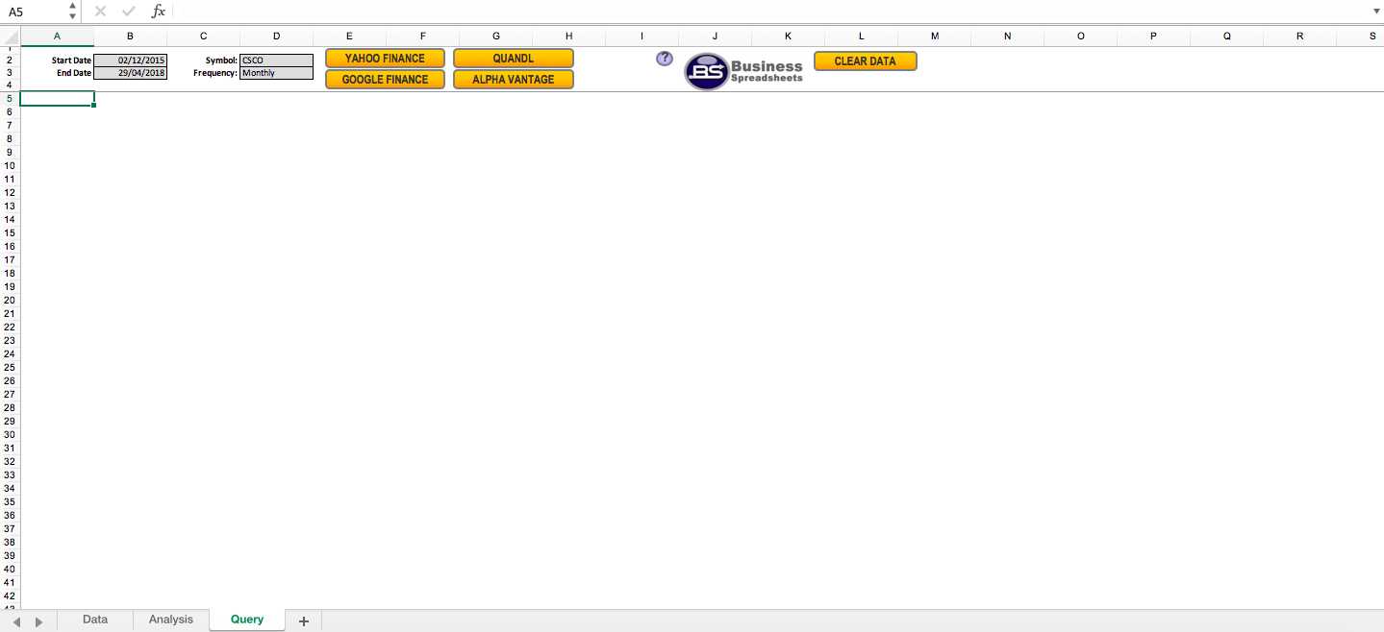Screen dimensions: 1384x632
Task: Select the Symbol field containing CSCO
Action: [276, 61]
